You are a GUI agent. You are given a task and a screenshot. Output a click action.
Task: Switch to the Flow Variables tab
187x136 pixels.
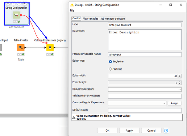point(90,18)
